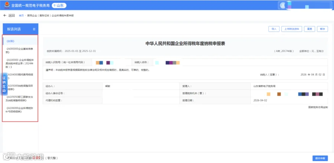334x163 pixels.
Task: Click the （A类,2017年版） label
Action: 284,51
